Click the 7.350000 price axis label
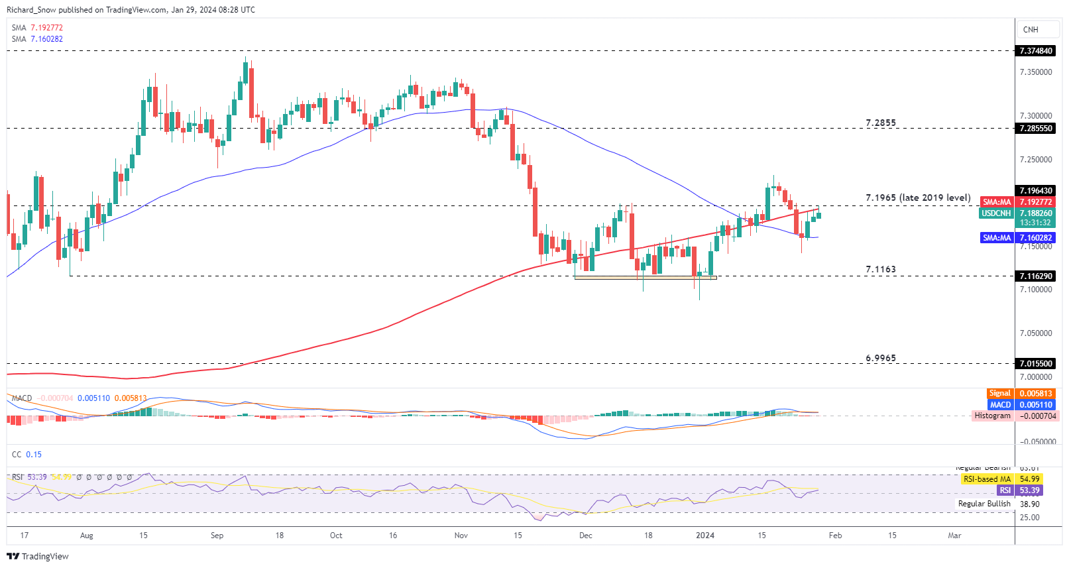Image resolution: width=1069 pixels, height=568 pixels. point(1035,72)
